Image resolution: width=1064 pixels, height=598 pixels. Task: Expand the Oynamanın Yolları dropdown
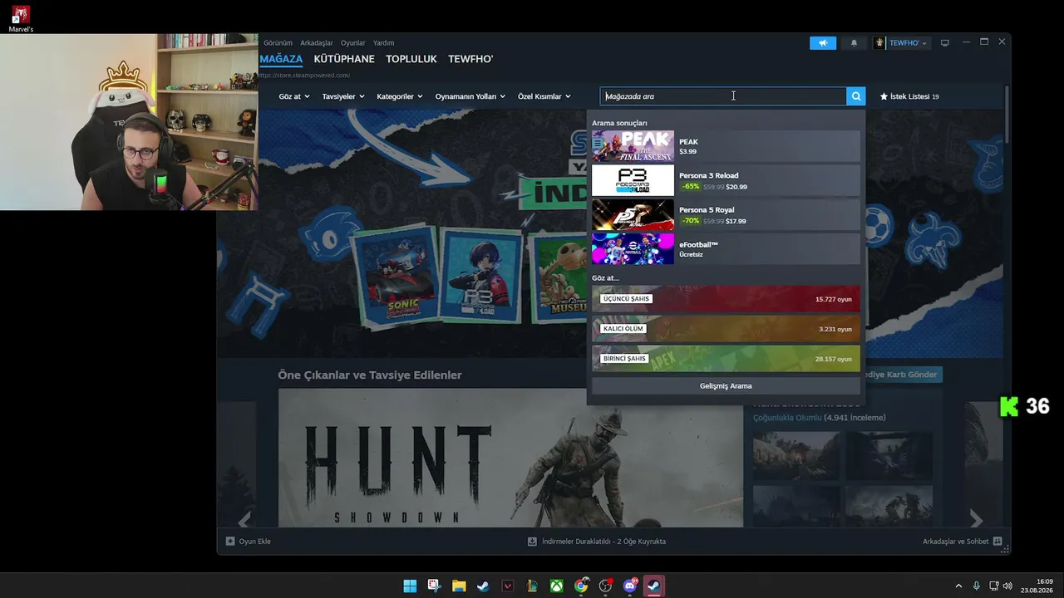[470, 96]
